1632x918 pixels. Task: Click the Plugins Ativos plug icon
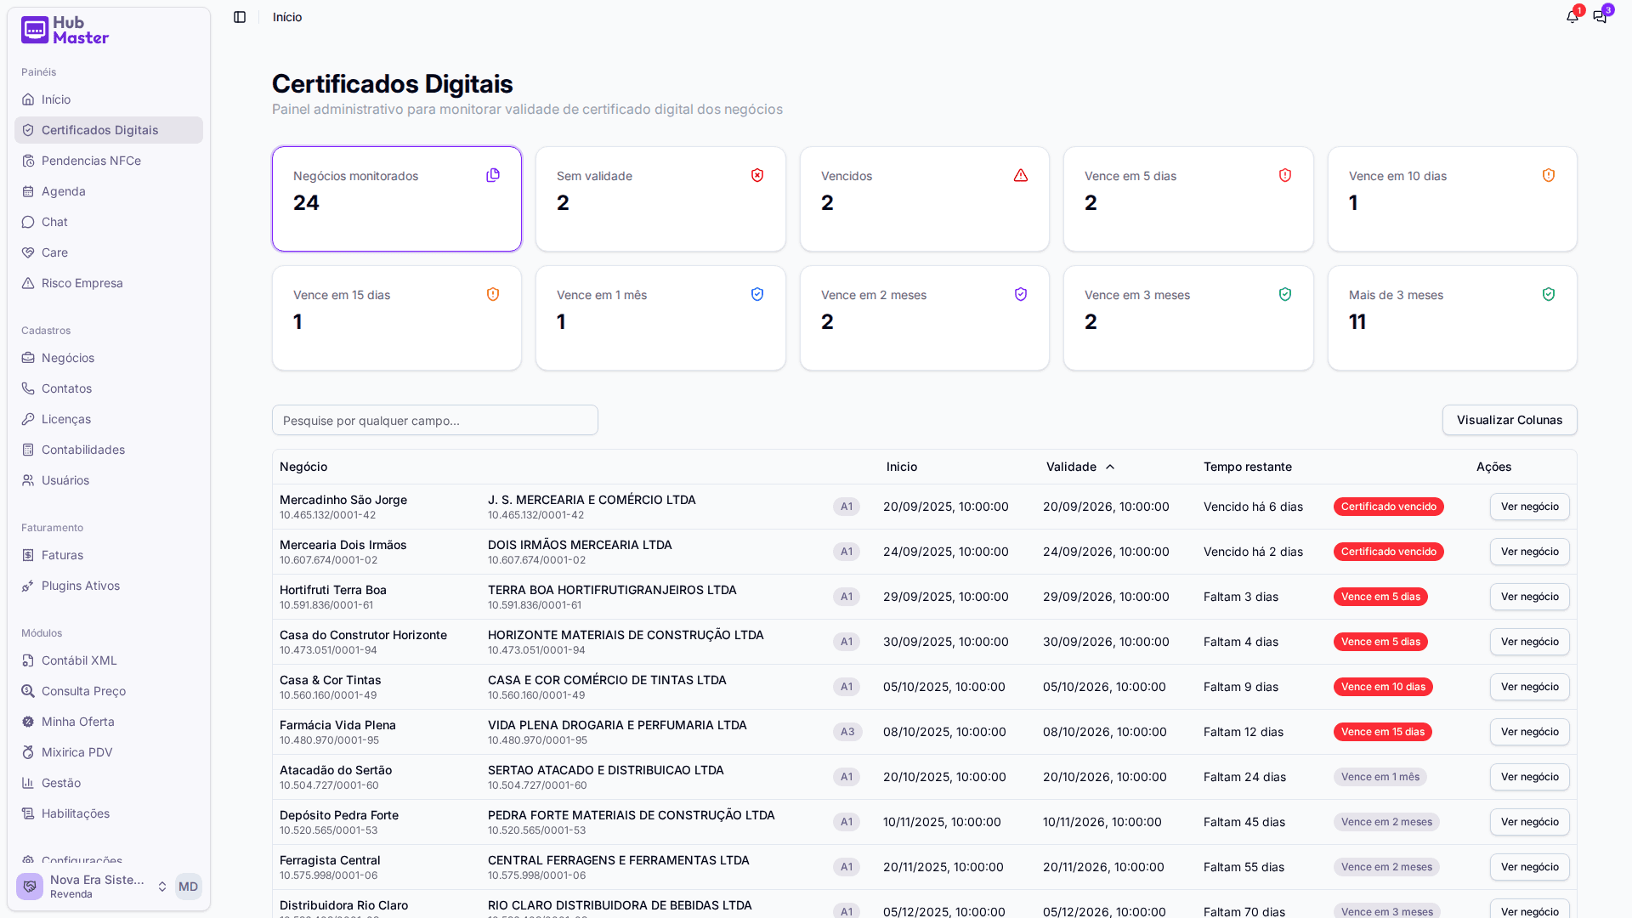coord(28,586)
